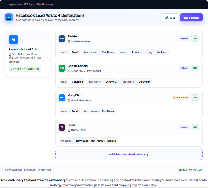Image resolution: width=208 pixels, height=188 pixels.
Task: Click the Leads 2026 · Tab: August text
Action: [x=86, y=71]
